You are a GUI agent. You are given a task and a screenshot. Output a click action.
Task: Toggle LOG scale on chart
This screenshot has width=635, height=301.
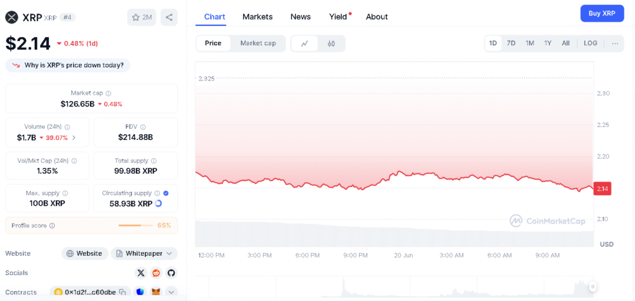(590, 43)
